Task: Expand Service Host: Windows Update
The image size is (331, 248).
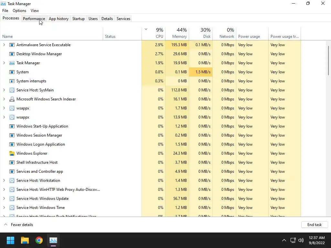Action: tap(4, 199)
